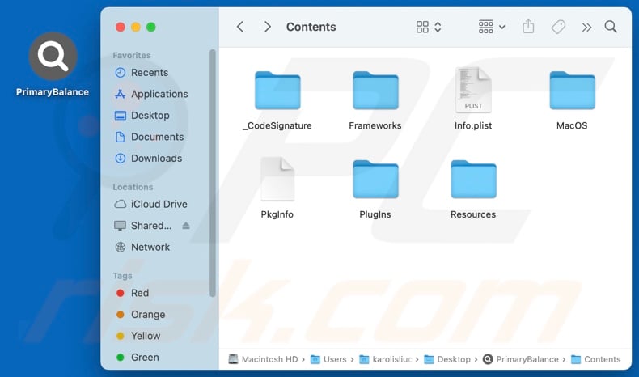Click PrimaryBalance in the path bar

[x=520, y=359]
